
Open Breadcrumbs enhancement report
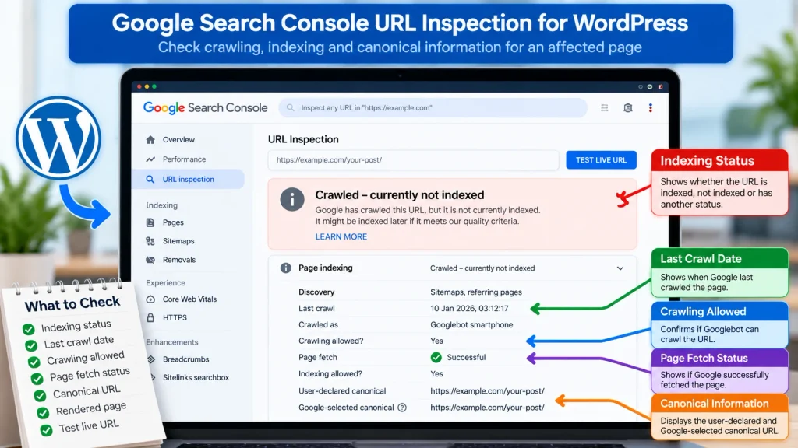pyautogui.click(x=185, y=359)
